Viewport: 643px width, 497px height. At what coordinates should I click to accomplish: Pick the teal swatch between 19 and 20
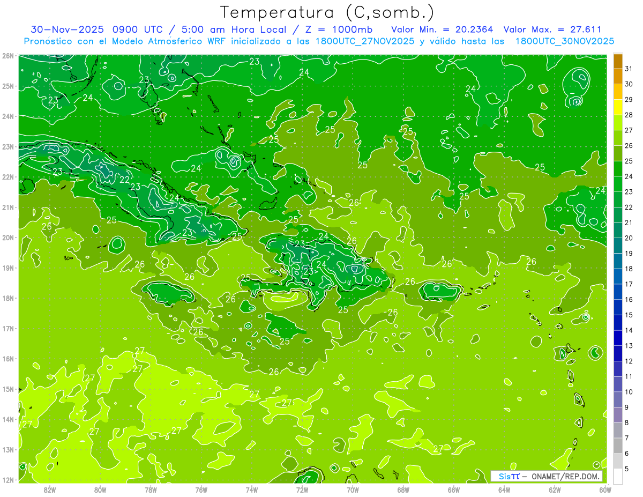(618, 246)
